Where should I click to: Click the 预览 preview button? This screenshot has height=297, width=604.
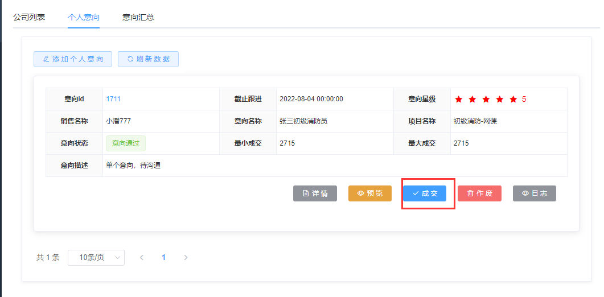tap(370, 193)
